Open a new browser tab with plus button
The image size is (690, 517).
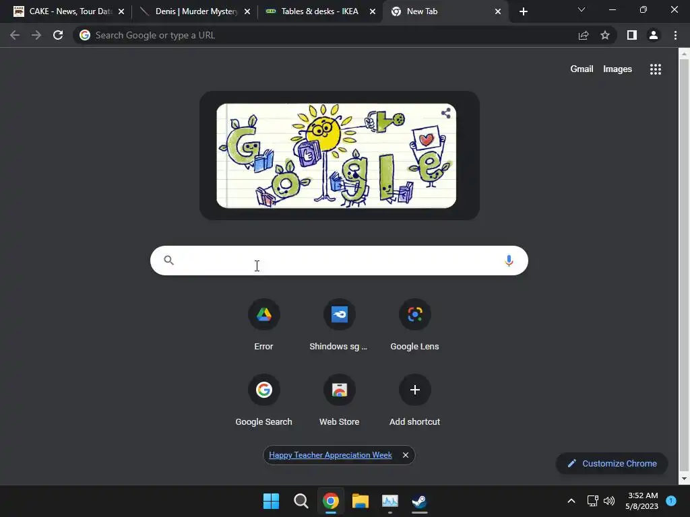(523, 11)
